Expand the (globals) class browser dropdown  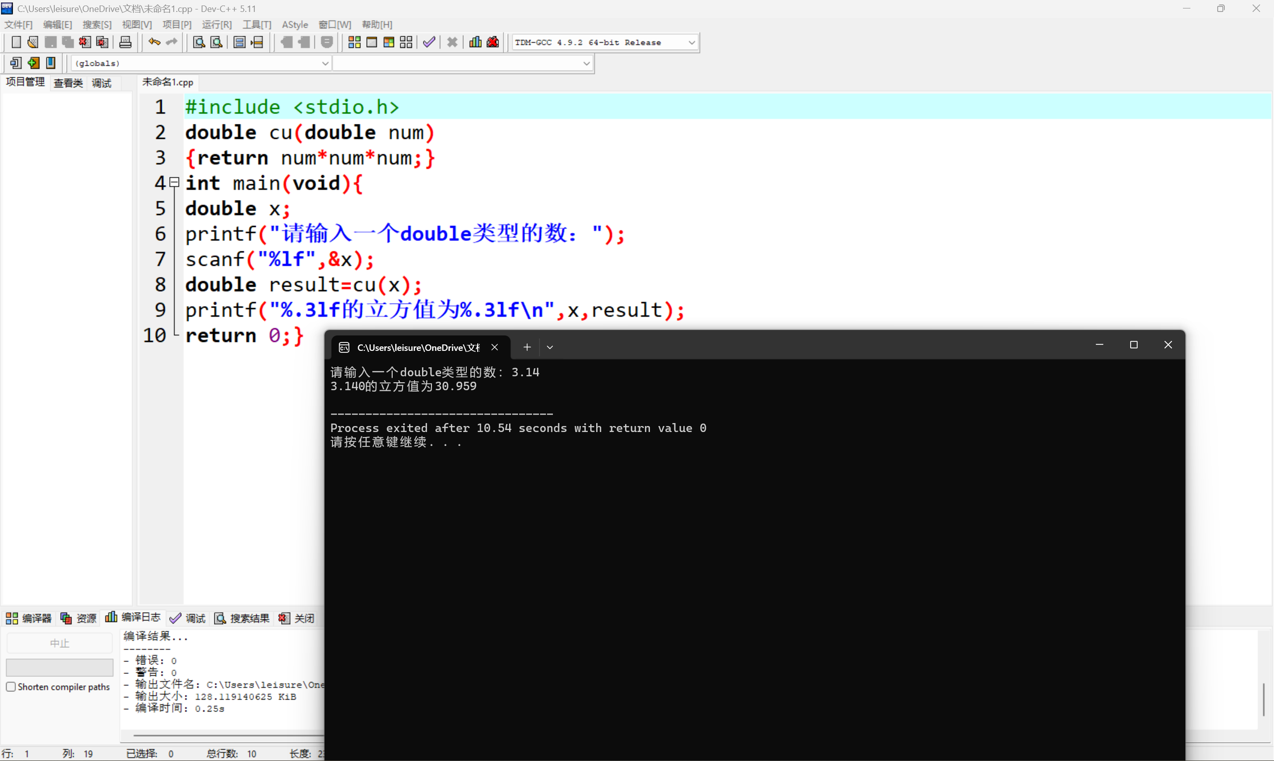pos(325,63)
